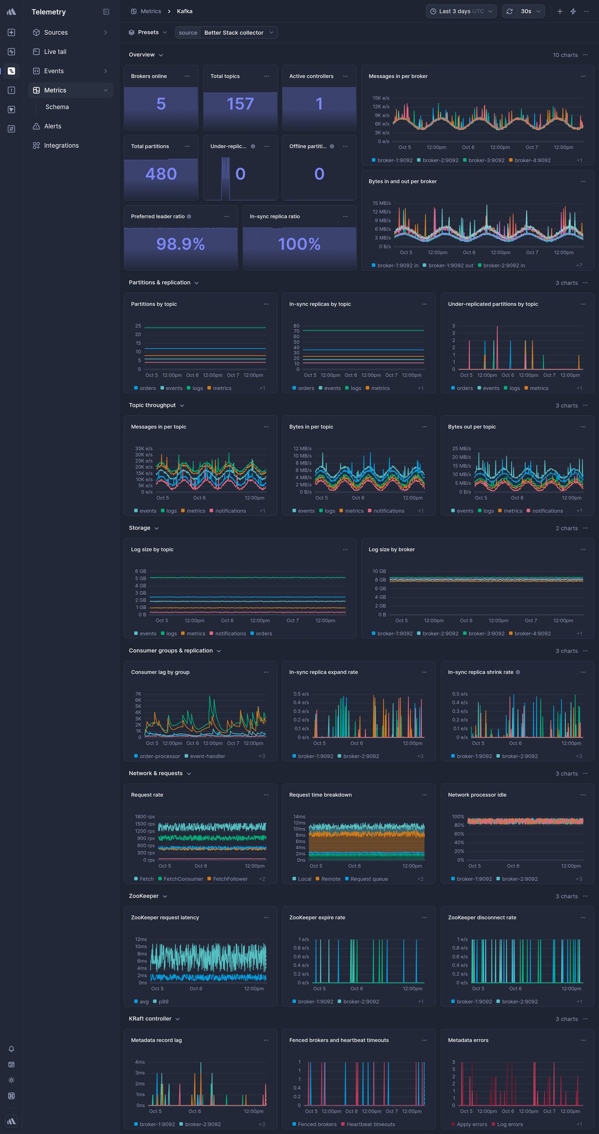Show +1 more series in Messages in per broker
The height and width of the screenshot is (1134, 599).
[579, 160]
